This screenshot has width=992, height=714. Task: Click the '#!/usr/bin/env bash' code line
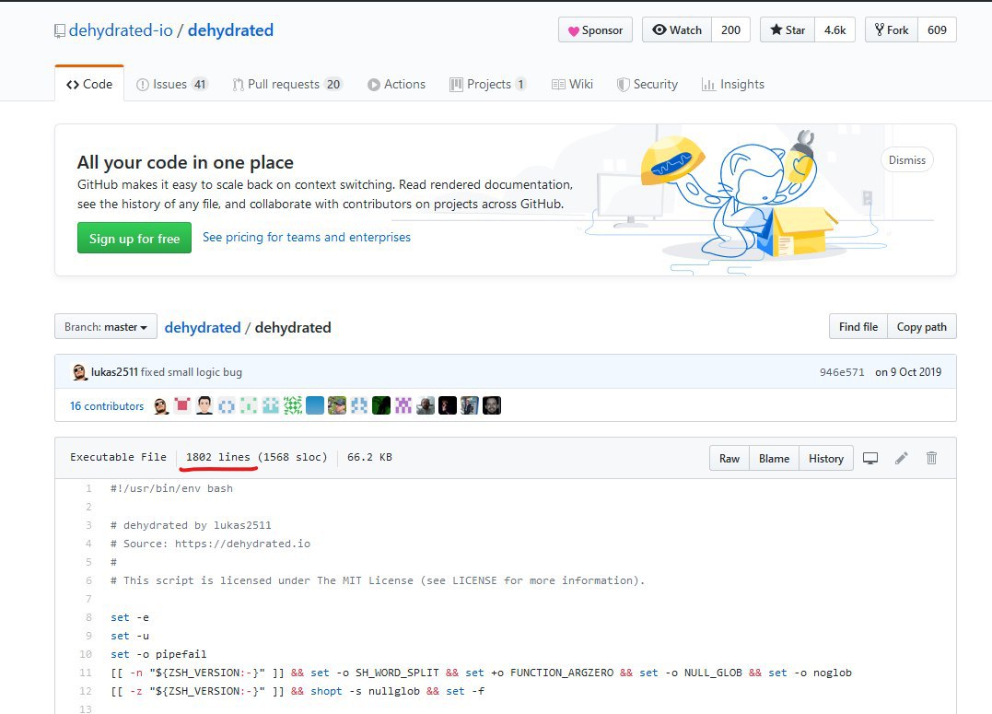[171, 488]
